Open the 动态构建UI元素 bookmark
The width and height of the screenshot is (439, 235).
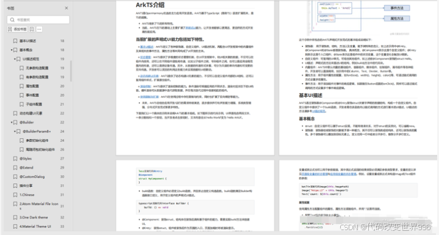(31, 114)
